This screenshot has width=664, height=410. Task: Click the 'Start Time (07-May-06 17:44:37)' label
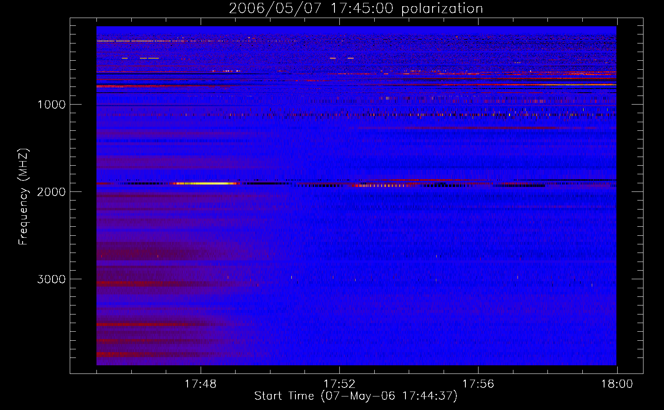356,396
